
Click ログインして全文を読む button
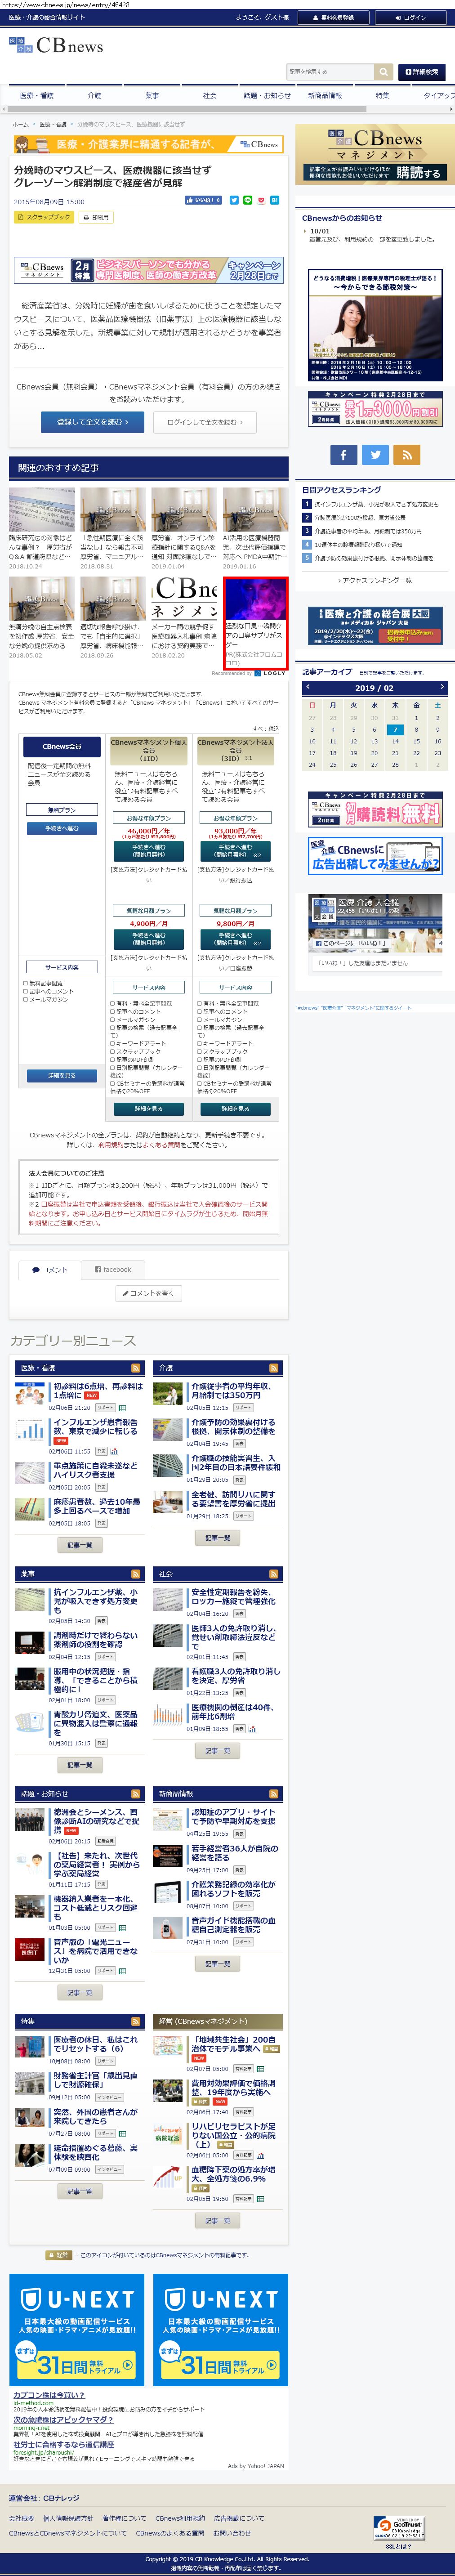[205, 422]
